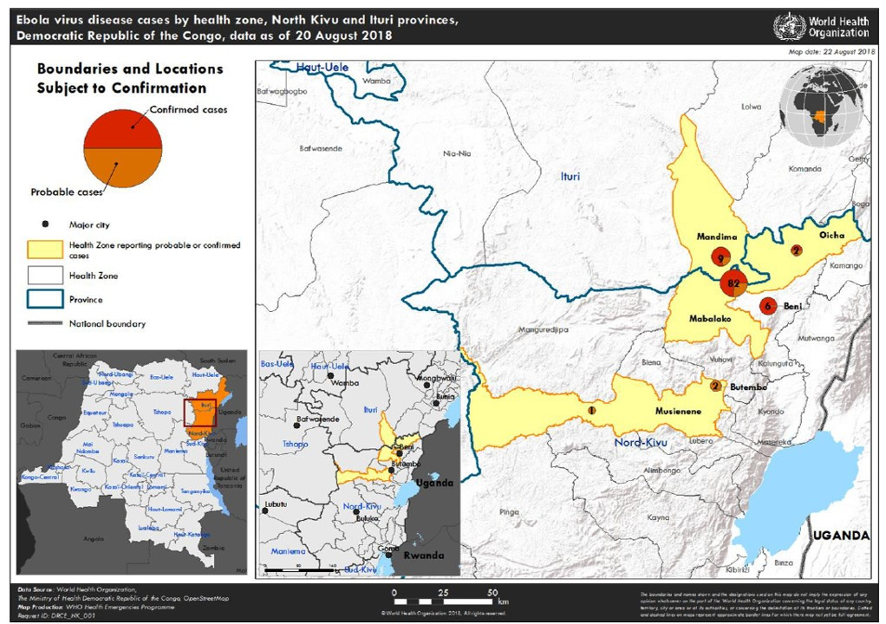Click the Biena label
886x624 pixels.
pos(651,362)
